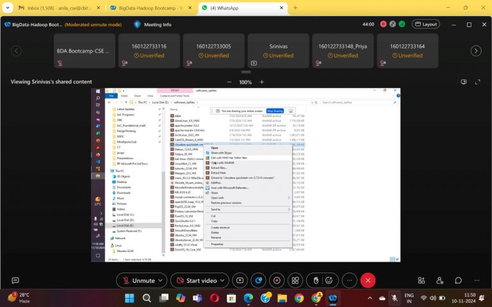
Task: Open the participants panel icon
Action: pyautogui.click(x=438, y=281)
